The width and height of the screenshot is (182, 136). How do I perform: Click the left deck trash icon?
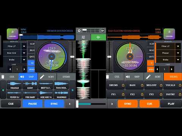pos(3,77)
